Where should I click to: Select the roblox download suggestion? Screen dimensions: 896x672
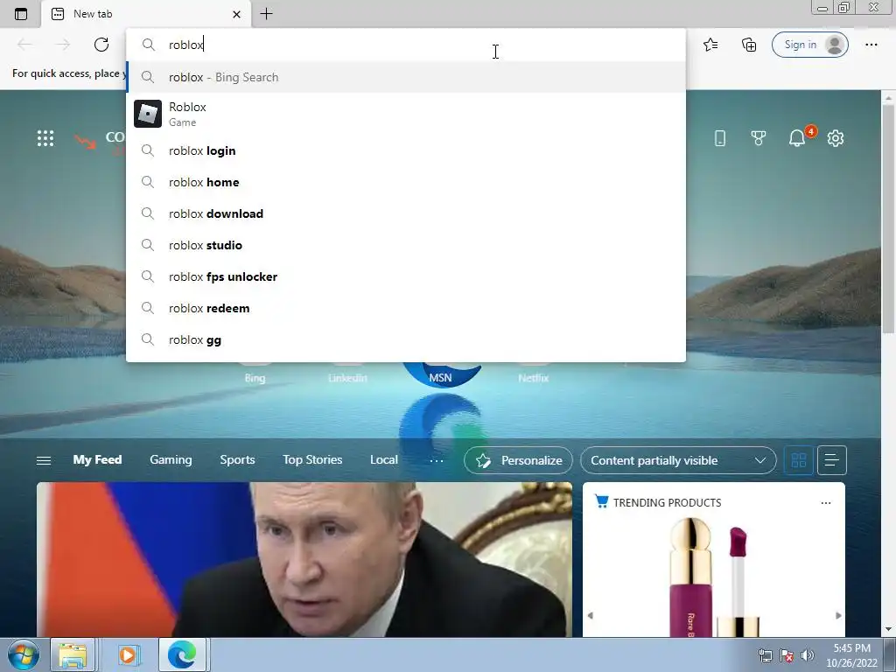click(406, 213)
